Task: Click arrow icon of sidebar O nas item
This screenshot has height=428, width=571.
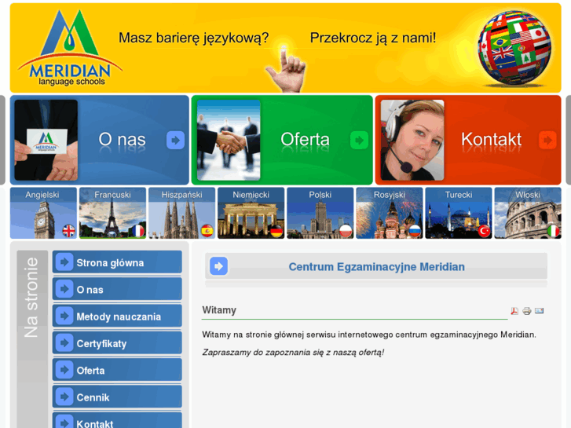Action: [64, 289]
